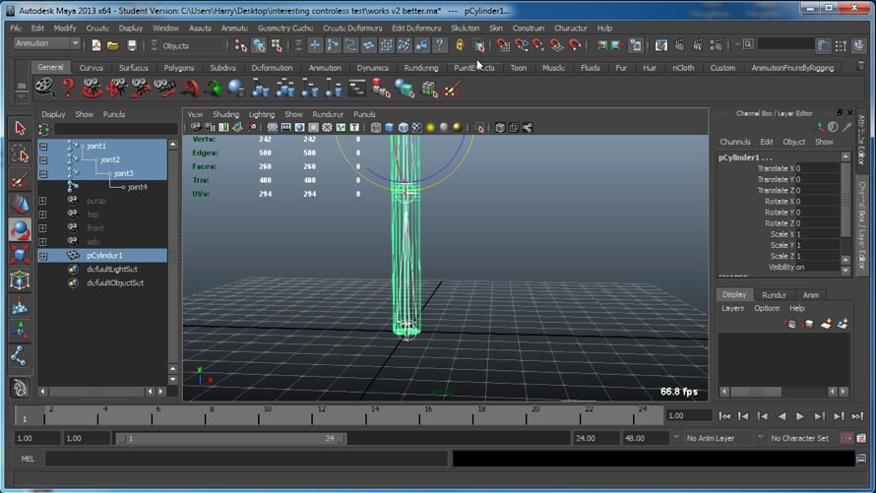Toggle the auto keyframe button
Screen dimensions: 876x493
[x=846, y=438]
